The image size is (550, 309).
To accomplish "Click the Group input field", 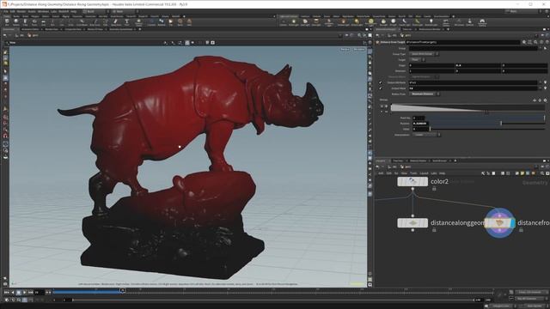I will click(x=474, y=48).
